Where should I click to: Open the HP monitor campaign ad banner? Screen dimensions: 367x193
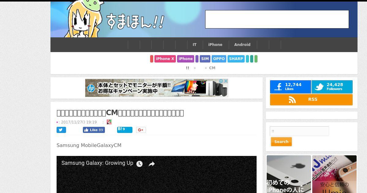tap(157, 88)
